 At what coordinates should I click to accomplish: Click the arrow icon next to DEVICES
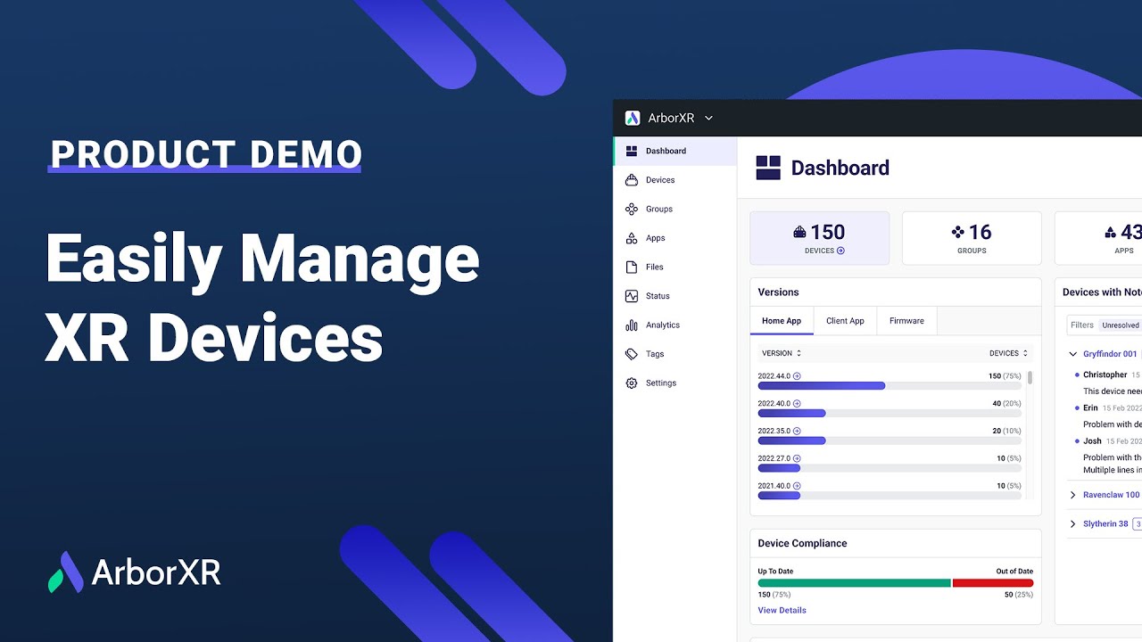[840, 251]
